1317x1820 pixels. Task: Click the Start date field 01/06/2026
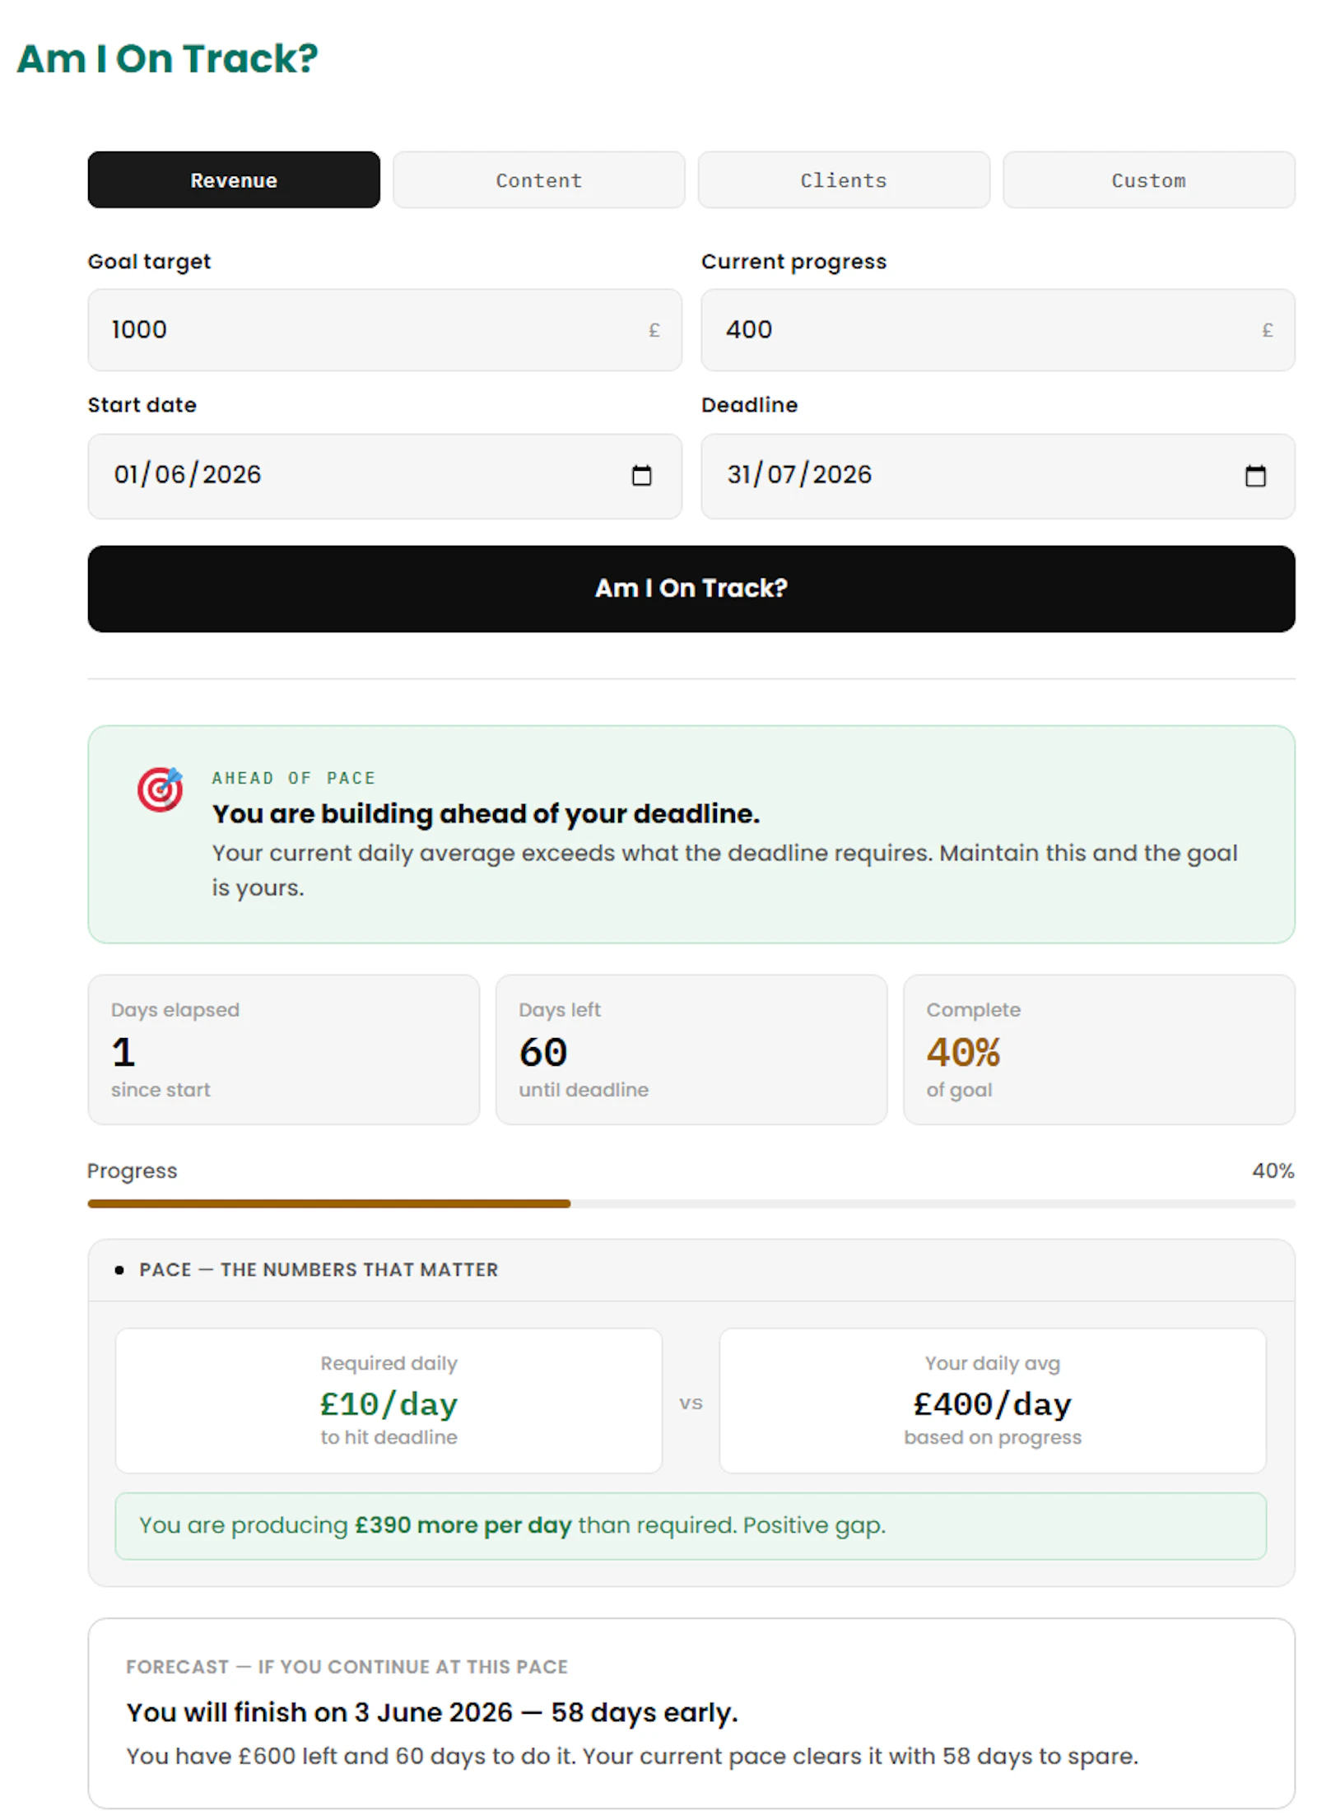pyautogui.click(x=384, y=476)
